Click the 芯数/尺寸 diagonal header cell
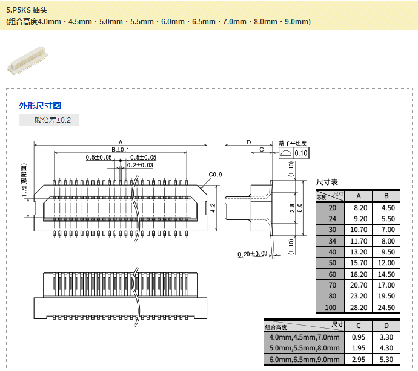Viewport: 418px width, 371px height. (330, 195)
